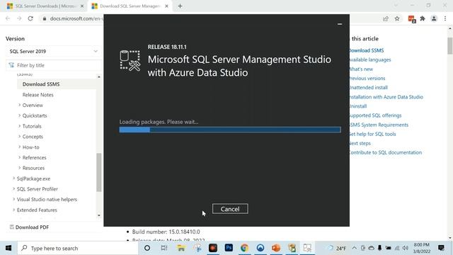Image resolution: width=453 pixels, height=255 pixels.
Task: Open Photoshop from the taskbar
Action: pyautogui.click(x=229, y=248)
